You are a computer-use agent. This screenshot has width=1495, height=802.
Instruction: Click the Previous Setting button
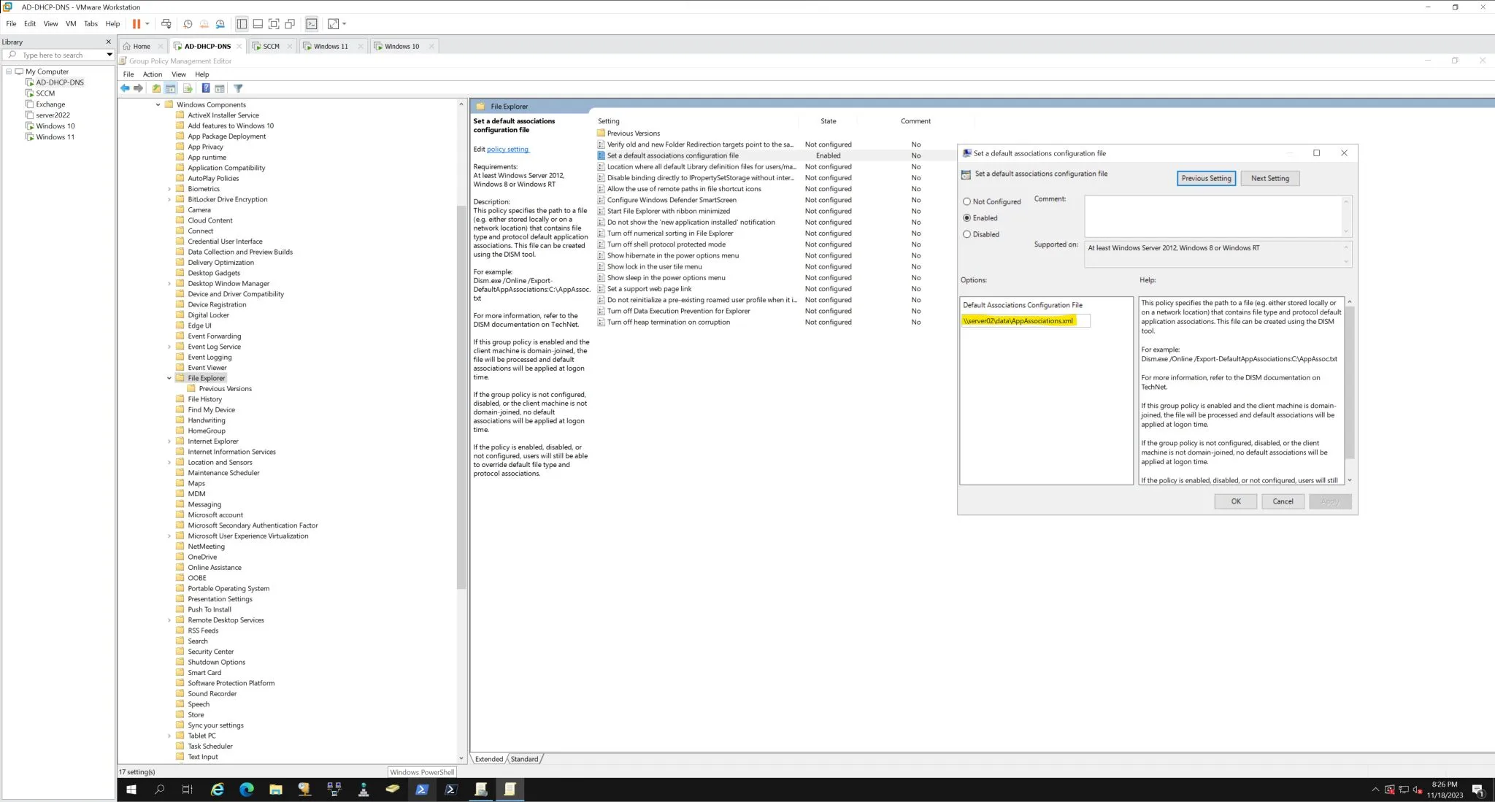pyautogui.click(x=1206, y=178)
